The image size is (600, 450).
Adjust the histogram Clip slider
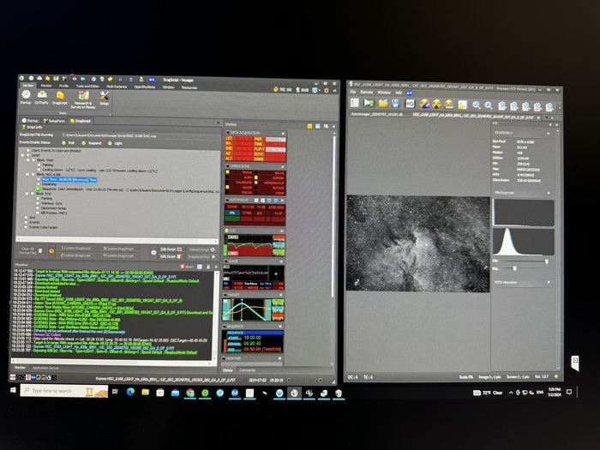545,261
